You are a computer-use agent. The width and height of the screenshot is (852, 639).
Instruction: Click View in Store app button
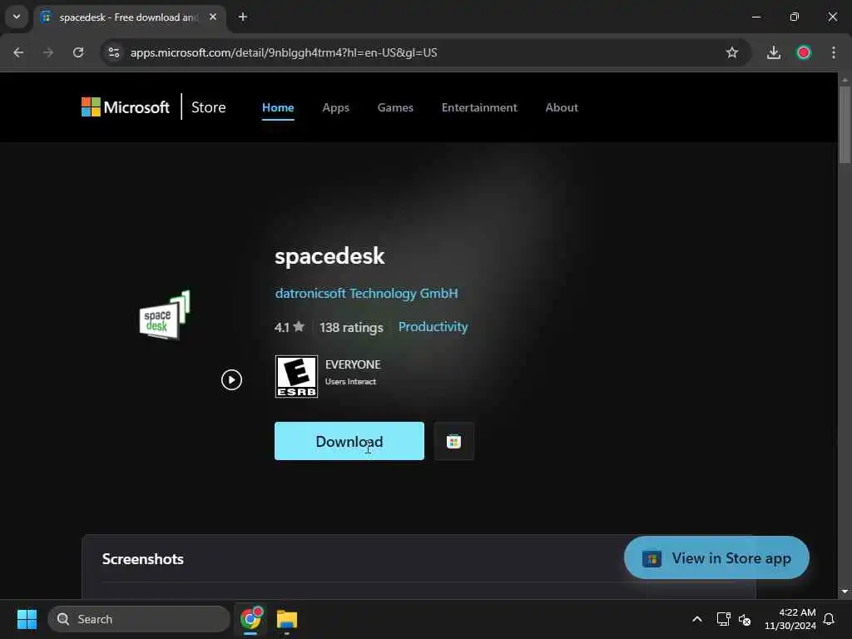(716, 558)
